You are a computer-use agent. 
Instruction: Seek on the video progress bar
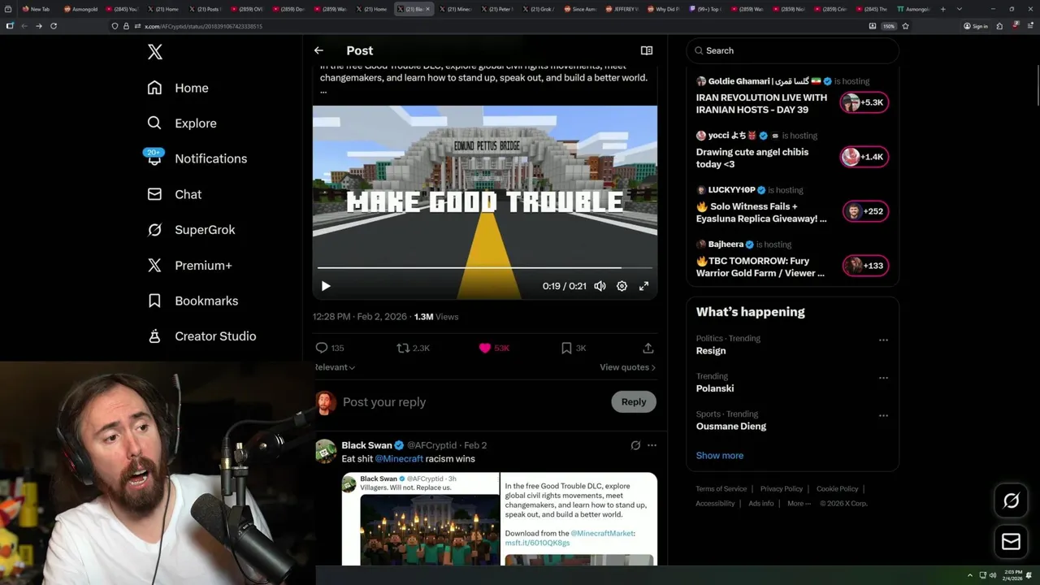pyautogui.click(x=484, y=267)
